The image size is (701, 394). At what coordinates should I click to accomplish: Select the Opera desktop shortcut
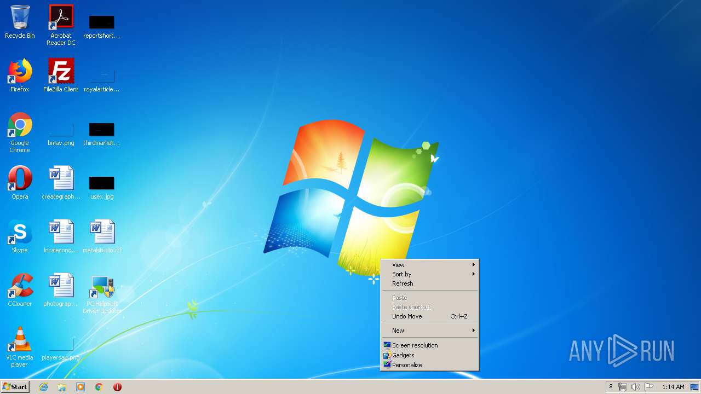20,183
